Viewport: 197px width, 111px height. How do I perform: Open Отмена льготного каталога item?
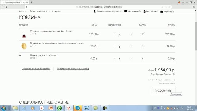coord(44,55)
